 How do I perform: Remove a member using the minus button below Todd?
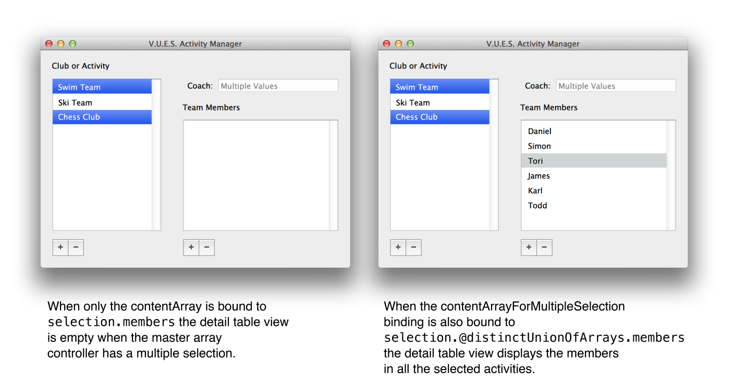click(x=544, y=248)
